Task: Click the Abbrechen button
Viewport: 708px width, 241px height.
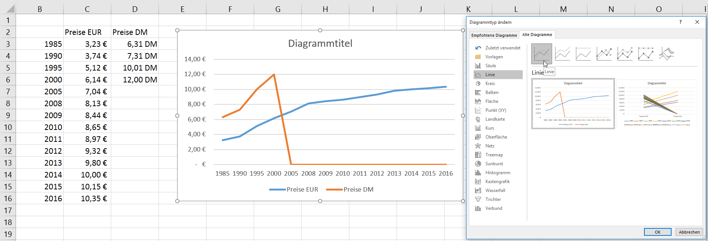Action: 689,232
